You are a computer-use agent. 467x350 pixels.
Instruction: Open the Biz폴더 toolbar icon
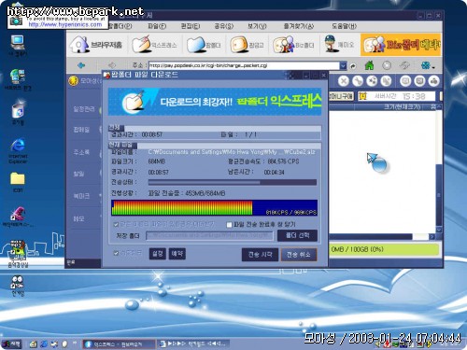293,45
